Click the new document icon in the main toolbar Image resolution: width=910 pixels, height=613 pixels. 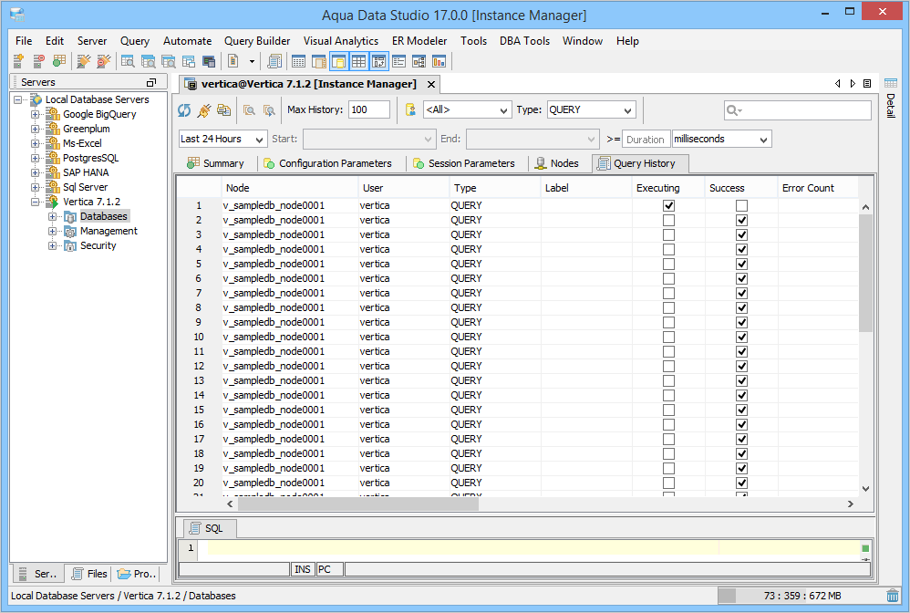click(x=233, y=61)
